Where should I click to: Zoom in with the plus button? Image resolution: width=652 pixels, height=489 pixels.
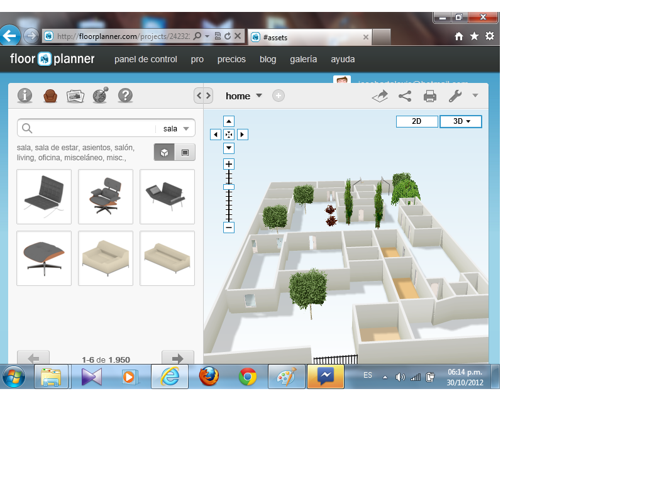[x=229, y=164]
